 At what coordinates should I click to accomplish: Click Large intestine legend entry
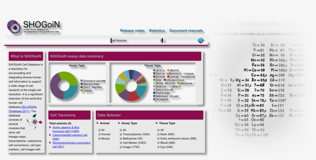(x=181, y=77)
